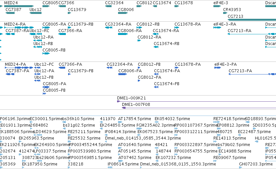
Task: Select transcript CG8012-RA
Action: pyautogui.click(x=150, y=37)
